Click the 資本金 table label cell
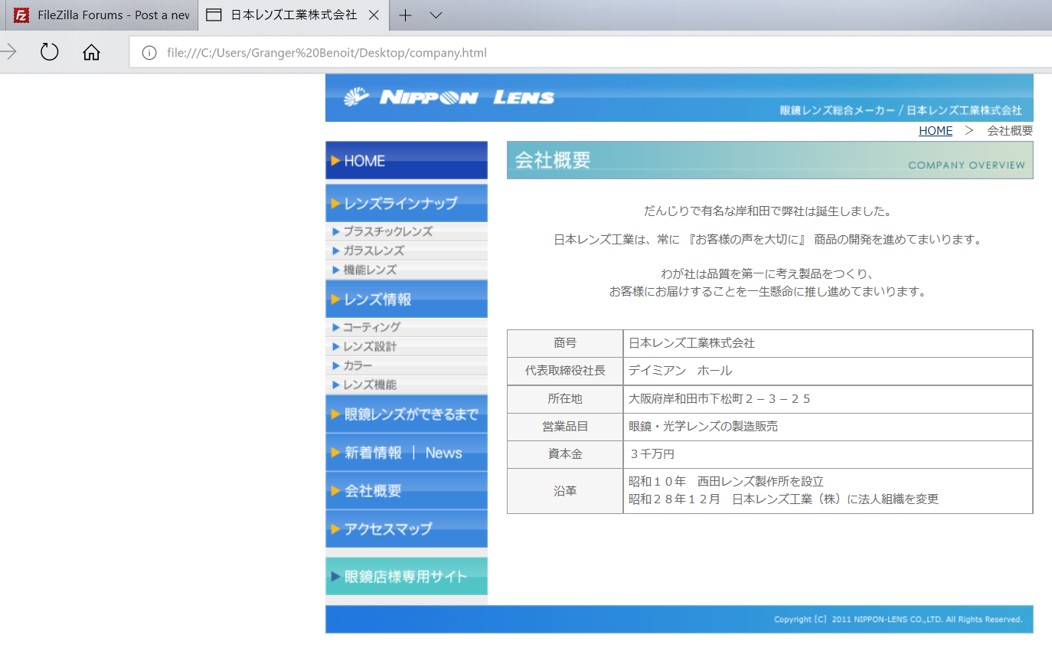Screen dimensions: 1052x671 pyautogui.click(x=565, y=453)
